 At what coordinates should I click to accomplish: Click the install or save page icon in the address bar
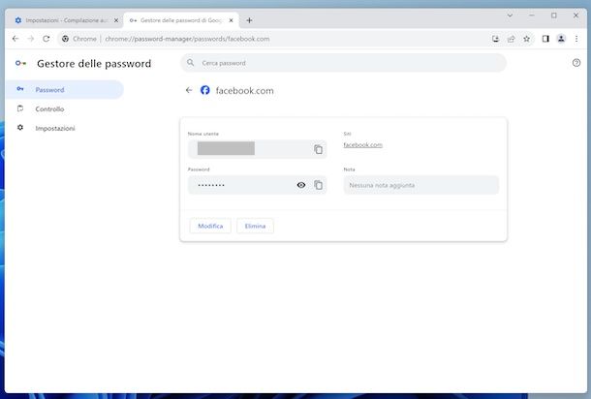pyautogui.click(x=496, y=39)
